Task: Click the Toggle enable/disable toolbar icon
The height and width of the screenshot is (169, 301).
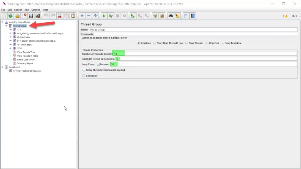Action: click(x=96, y=16)
